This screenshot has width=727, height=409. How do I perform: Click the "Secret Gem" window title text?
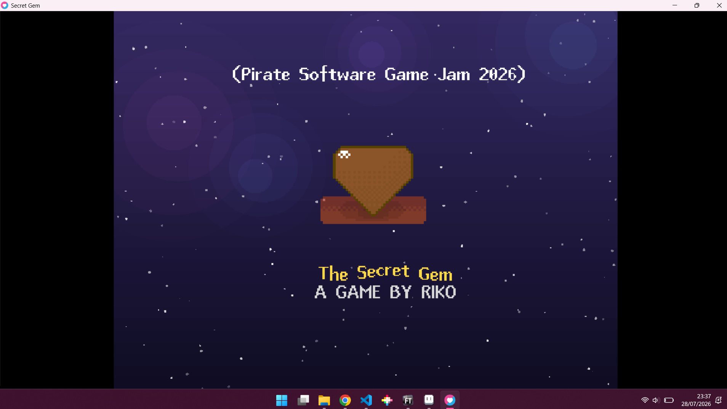(26, 5)
